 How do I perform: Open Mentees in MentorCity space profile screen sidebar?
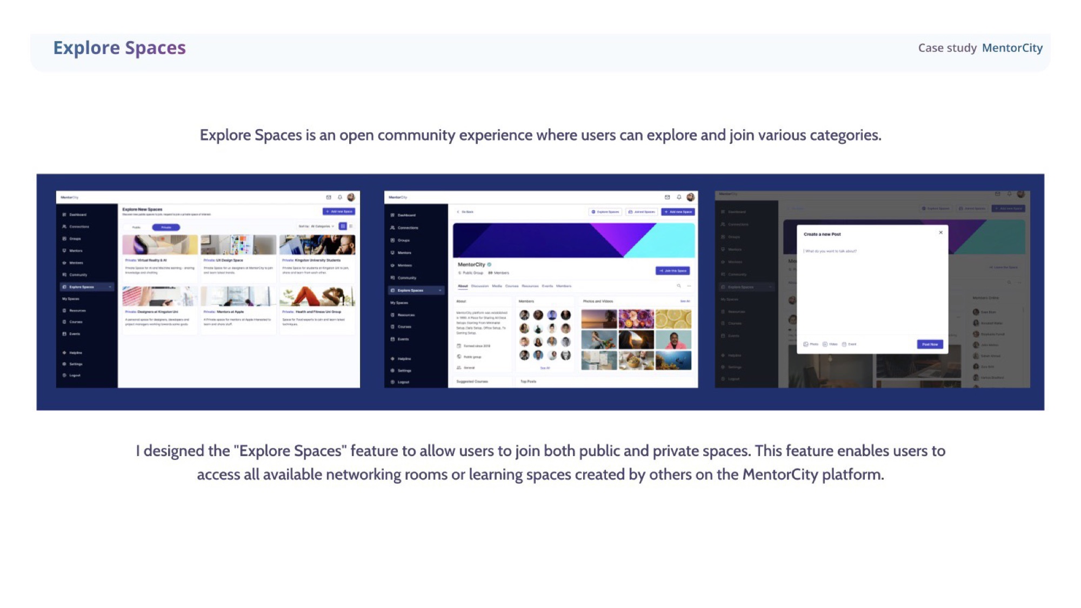[x=402, y=265]
